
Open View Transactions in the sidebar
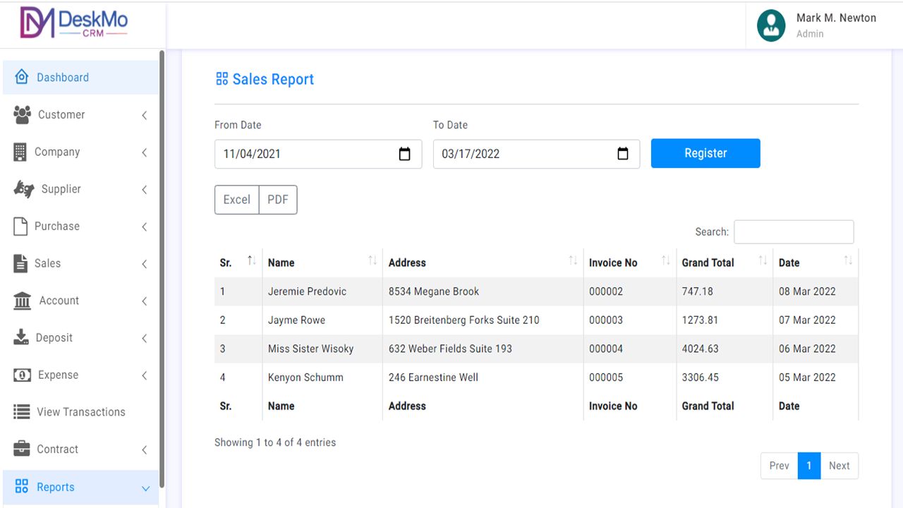coord(80,412)
